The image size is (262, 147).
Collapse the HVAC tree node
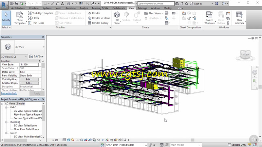click(6, 107)
